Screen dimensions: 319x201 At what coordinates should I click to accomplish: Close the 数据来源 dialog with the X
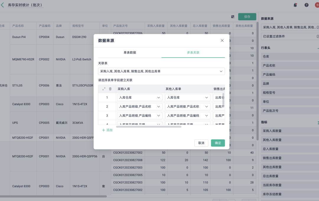[x=222, y=40]
